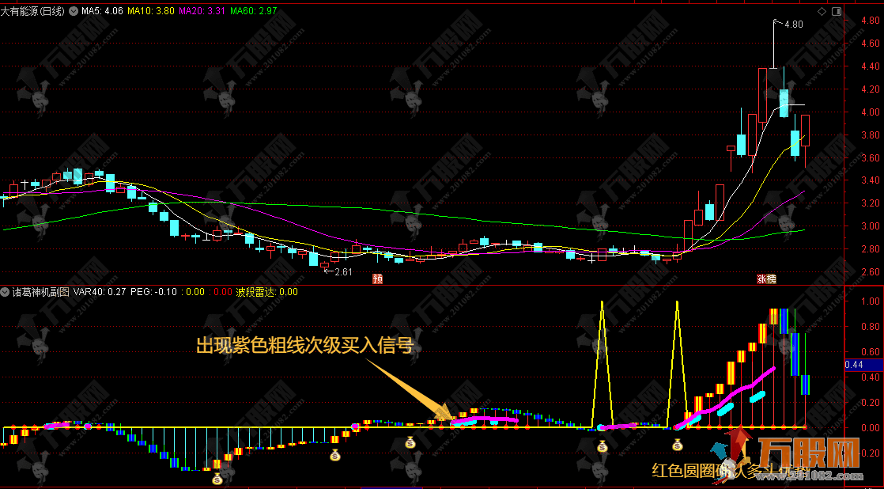Screen dimensions: 884x489
Task: Click the diamond marker icon at chart top-right
Action: point(822,11)
